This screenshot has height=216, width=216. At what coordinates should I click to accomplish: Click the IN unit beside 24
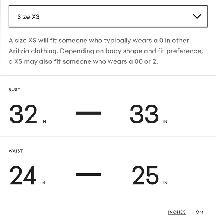click(x=43, y=183)
